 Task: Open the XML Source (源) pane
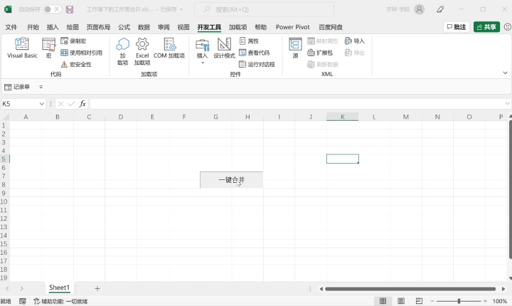tap(295, 48)
